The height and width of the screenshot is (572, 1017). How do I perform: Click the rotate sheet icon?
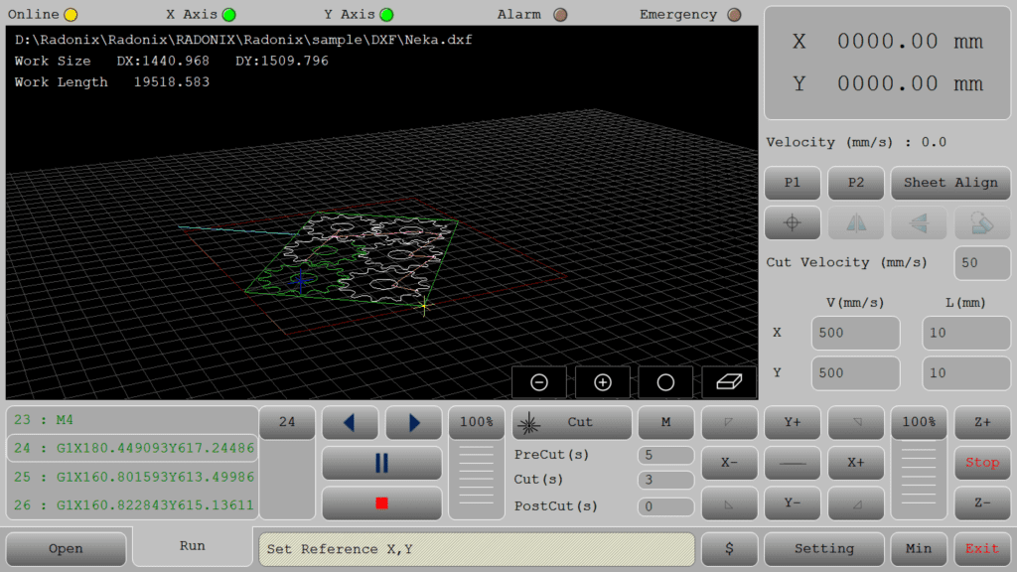tap(982, 223)
